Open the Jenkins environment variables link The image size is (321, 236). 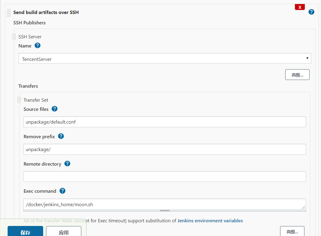click(211, 220)
